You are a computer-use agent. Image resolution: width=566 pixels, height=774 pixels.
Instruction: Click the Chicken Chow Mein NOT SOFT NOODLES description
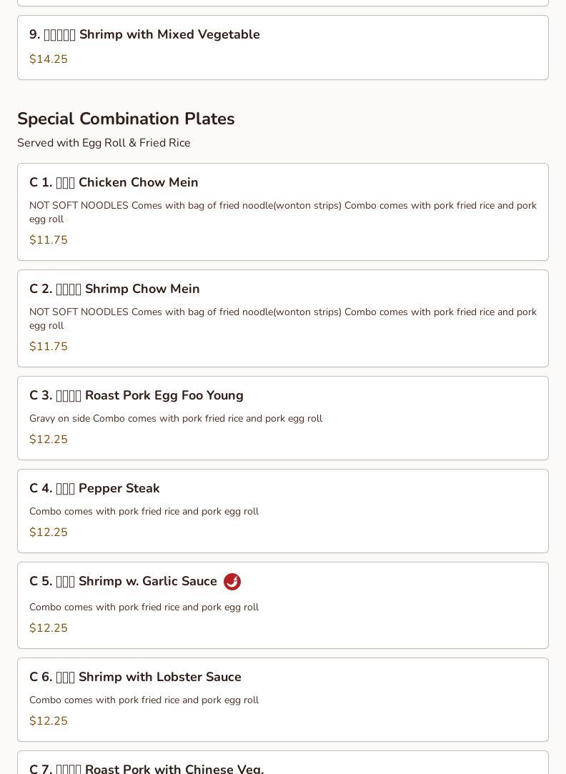tap(282, 212)
